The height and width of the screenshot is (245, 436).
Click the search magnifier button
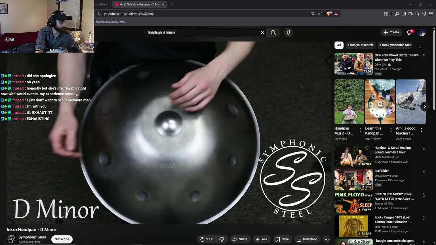273,32
